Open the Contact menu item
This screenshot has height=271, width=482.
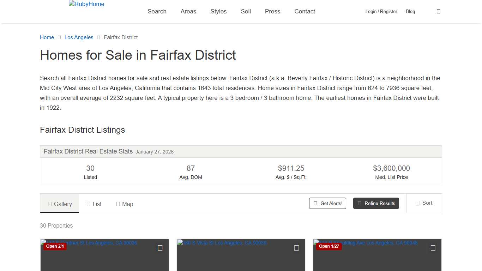304,11
